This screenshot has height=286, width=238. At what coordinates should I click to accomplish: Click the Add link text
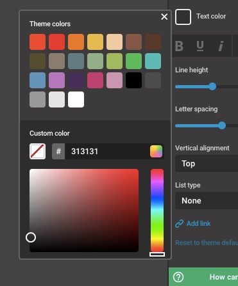[x=198, y=223]
